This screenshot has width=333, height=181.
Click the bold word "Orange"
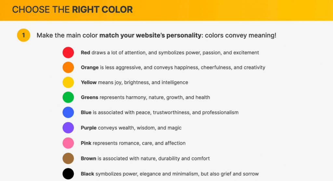(x=90, y=67)
